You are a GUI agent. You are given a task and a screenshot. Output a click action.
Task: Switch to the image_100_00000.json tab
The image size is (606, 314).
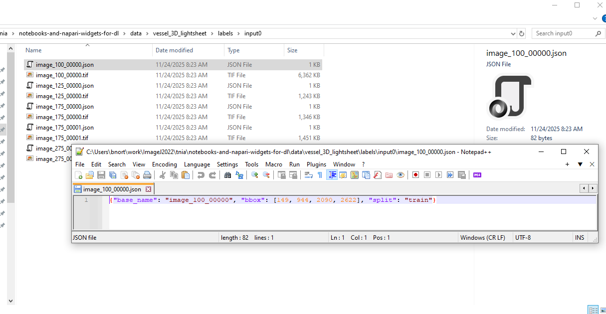pos(111,189)
